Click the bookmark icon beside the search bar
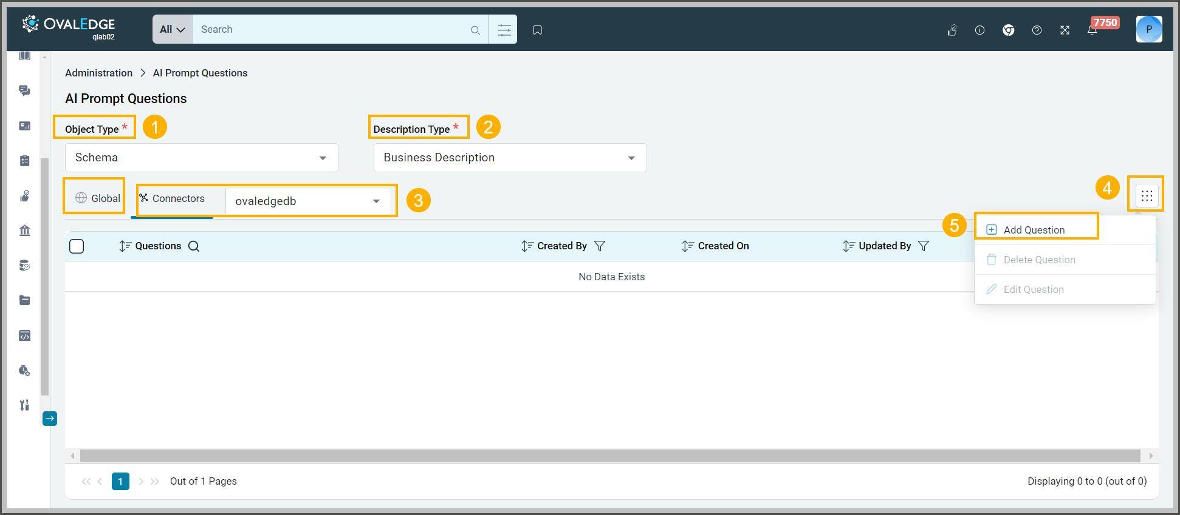The image size is (1180, 515). pyautogui.click(x=537, y=30)
